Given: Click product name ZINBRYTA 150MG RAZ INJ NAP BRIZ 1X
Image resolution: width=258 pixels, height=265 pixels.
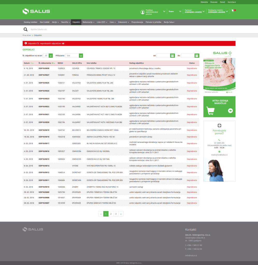Looking at the screenshot, I should (103, 187).
